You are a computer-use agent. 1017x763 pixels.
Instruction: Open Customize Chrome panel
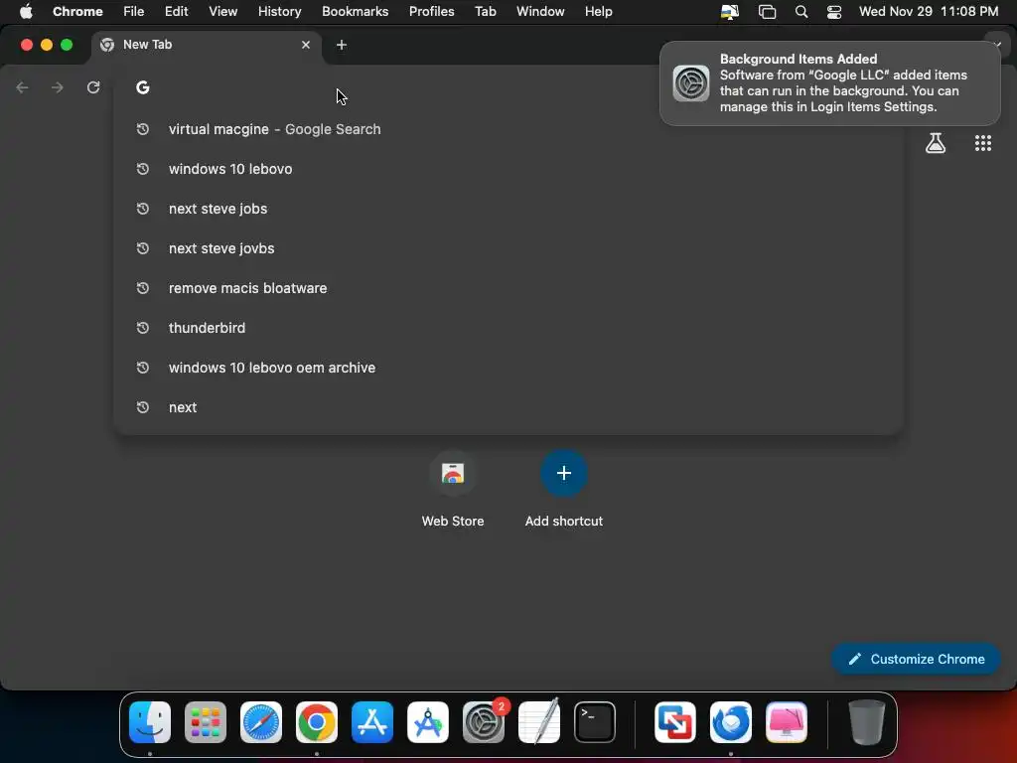916,660
